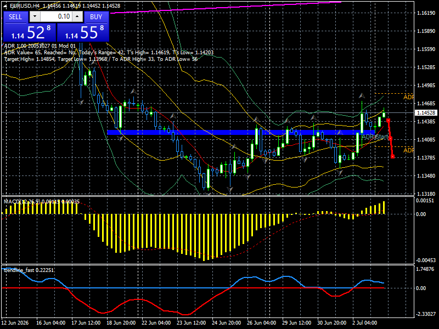Collapse the one-click trading panel arrow
This screenshot has height=329, width=439.
[x=5, y=6]
